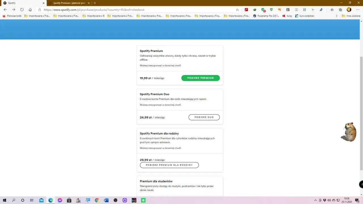
Task: Click inside the address bar
Action: click(113, 9)
